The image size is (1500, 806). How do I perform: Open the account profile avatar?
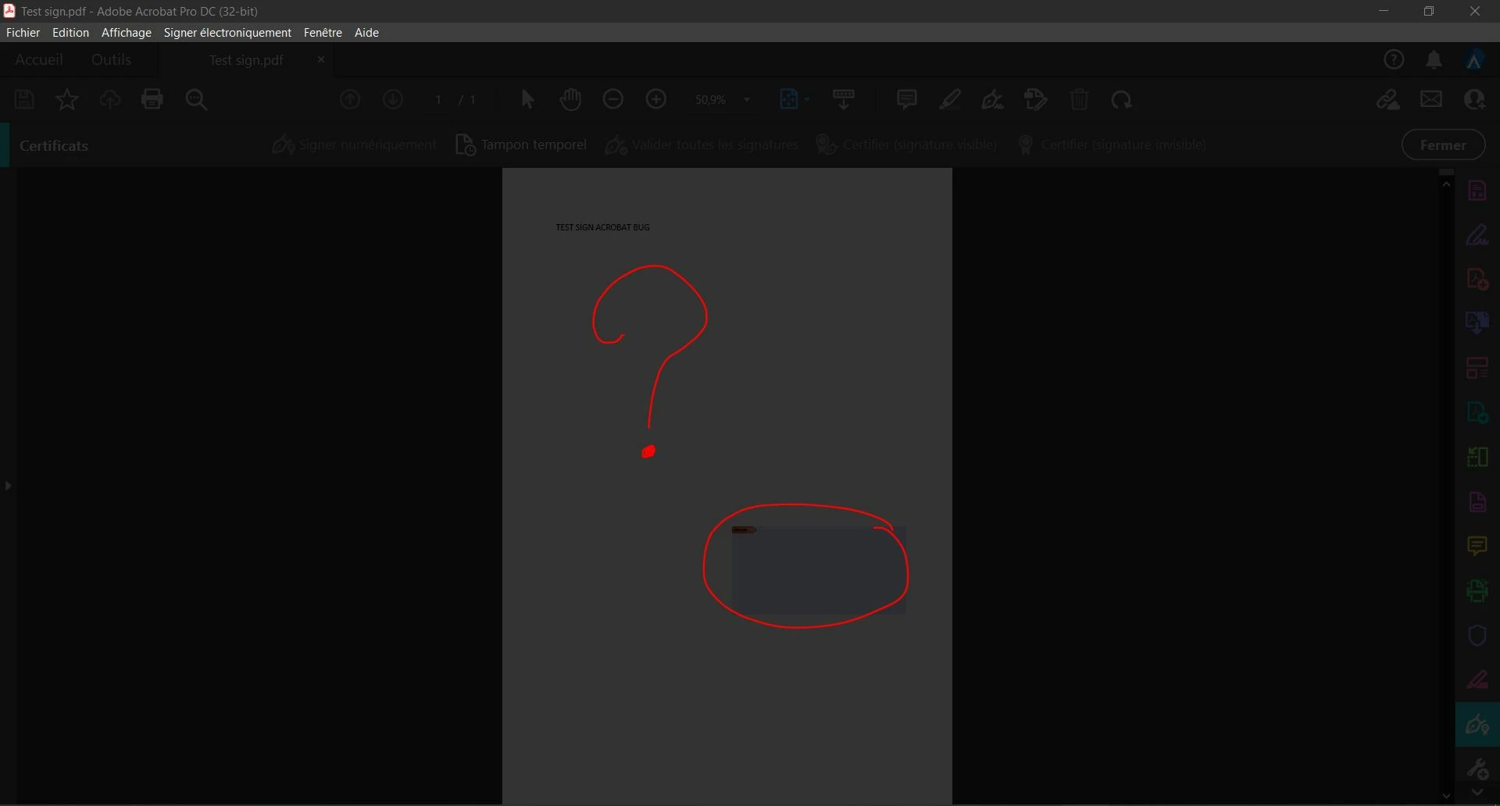point(1474,60)
